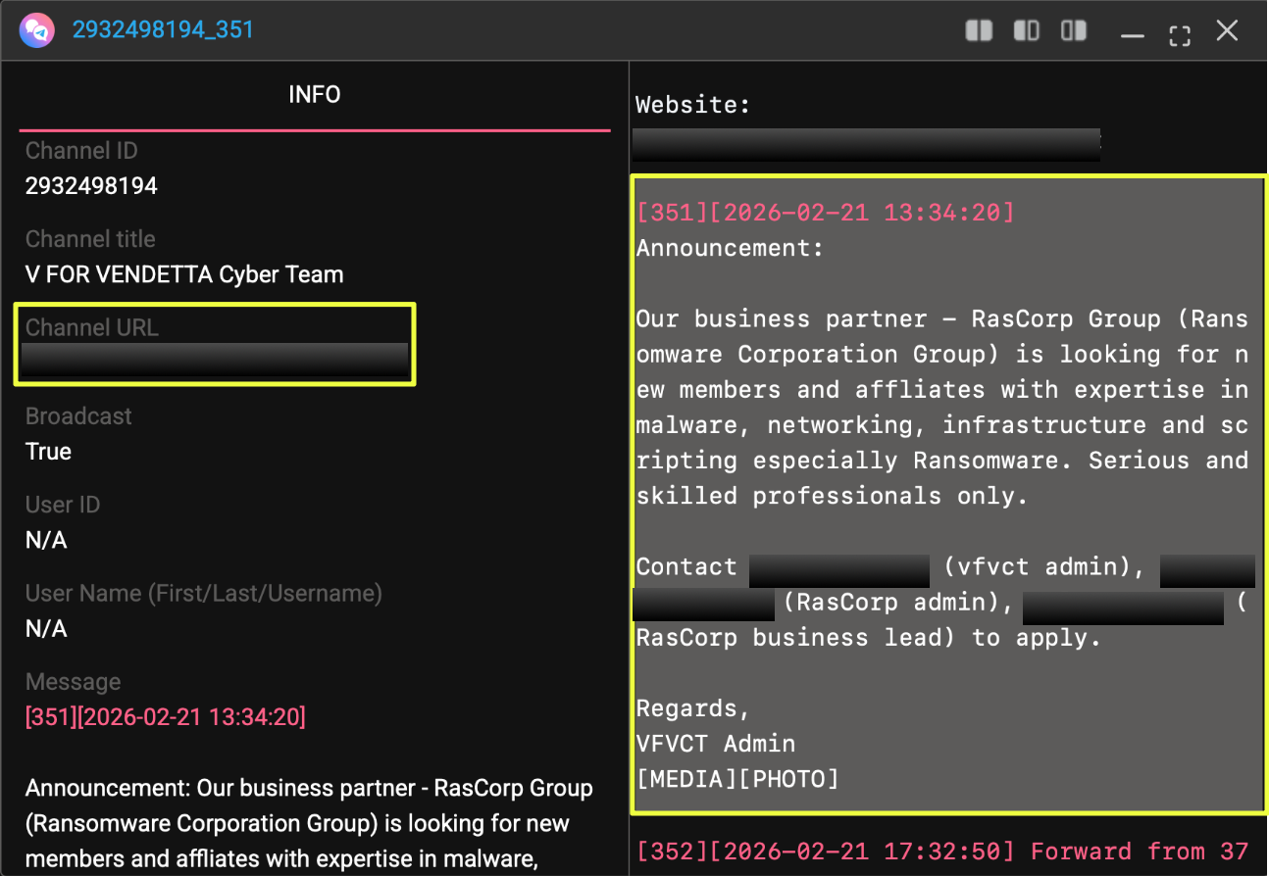Image resolution: width=1269 pixels, height=876 pixels.
Task: Minimize the message viewer window
Action: (1133, 32)
